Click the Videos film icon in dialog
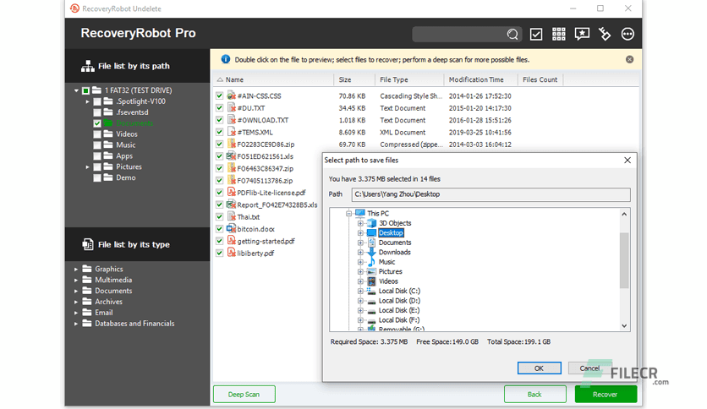 [371, 281]
